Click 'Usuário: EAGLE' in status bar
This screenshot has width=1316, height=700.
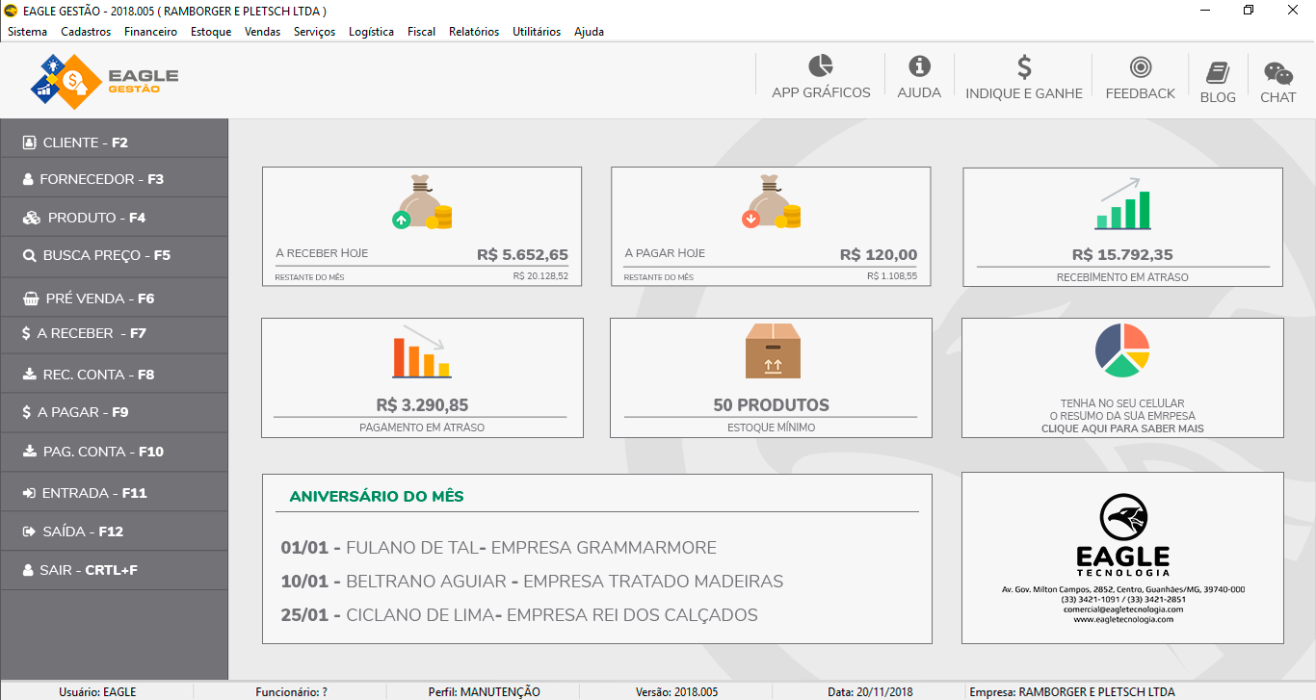[97, 691]
